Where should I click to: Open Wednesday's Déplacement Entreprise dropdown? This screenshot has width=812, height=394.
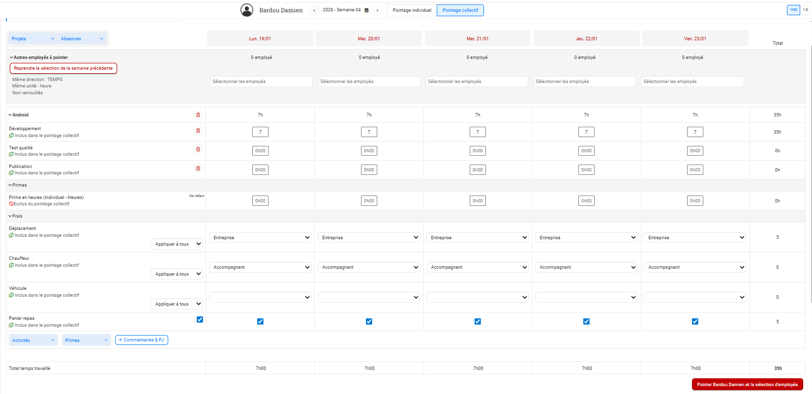click(x=478, y=237)
